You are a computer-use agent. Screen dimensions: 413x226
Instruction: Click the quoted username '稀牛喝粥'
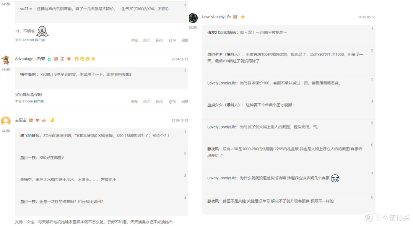[28, 74]
